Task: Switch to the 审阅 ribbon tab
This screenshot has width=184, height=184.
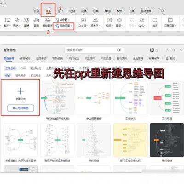Action: point(108,11)
